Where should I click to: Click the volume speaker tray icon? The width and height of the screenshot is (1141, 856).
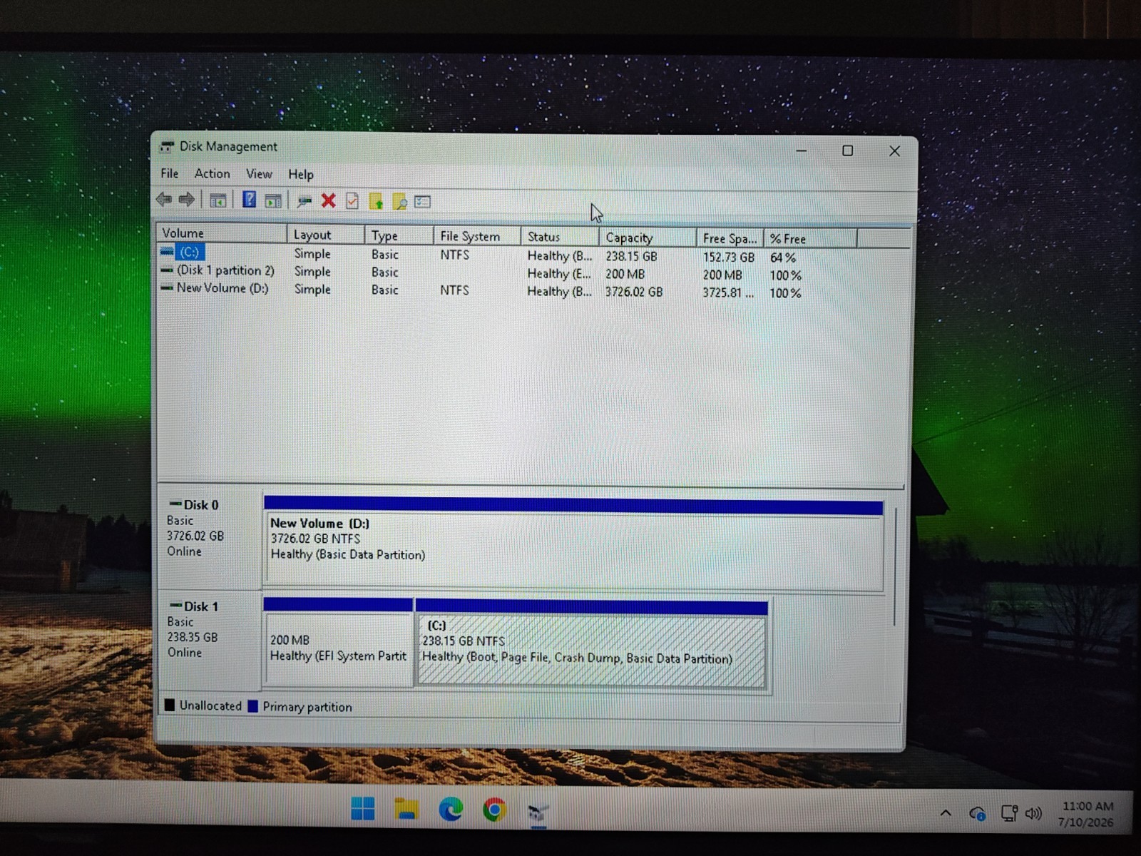pos(1033,813)
